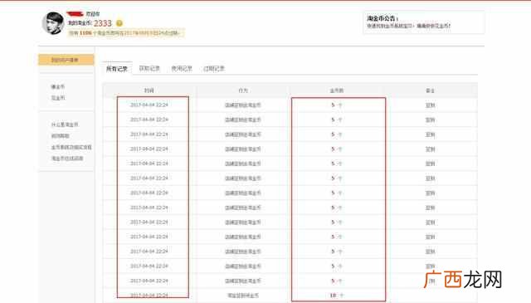Click the 备注 column header
The height and width of the screenshot is (303, 531).
tap(430, 90)
